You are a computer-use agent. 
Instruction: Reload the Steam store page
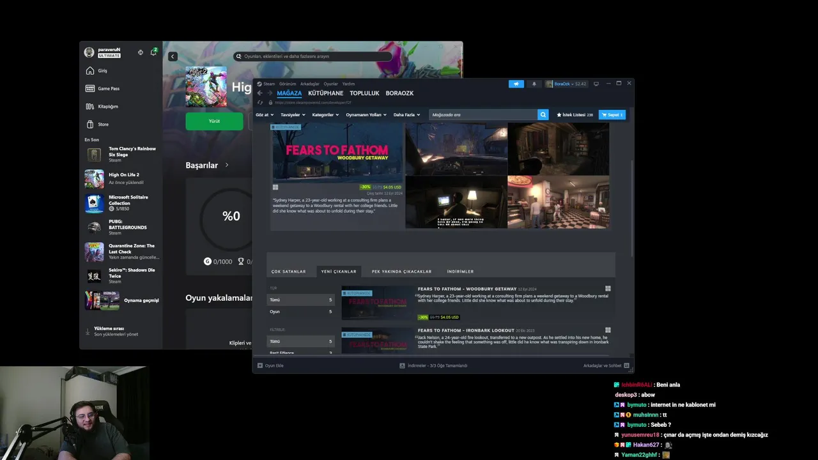259,102
